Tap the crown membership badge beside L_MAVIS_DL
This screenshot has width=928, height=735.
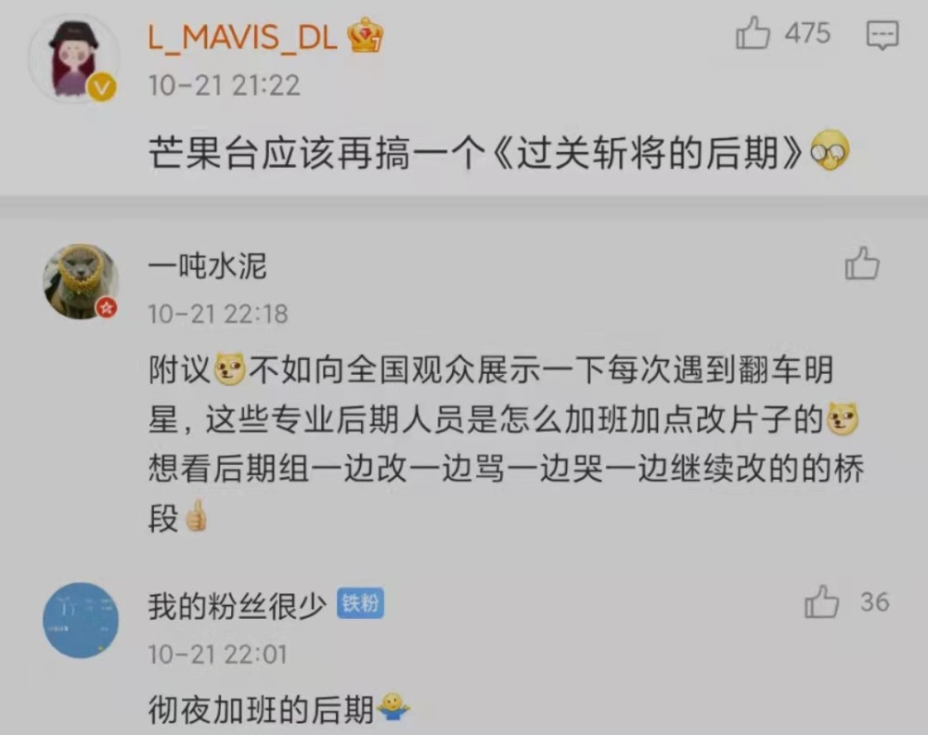367,35
